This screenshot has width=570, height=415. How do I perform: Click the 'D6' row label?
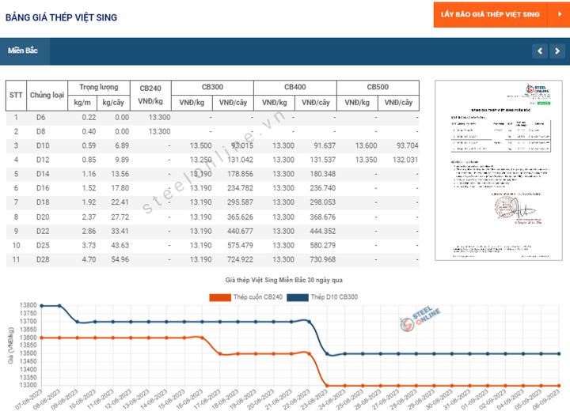pyautogui.click(x=40, y=118)
